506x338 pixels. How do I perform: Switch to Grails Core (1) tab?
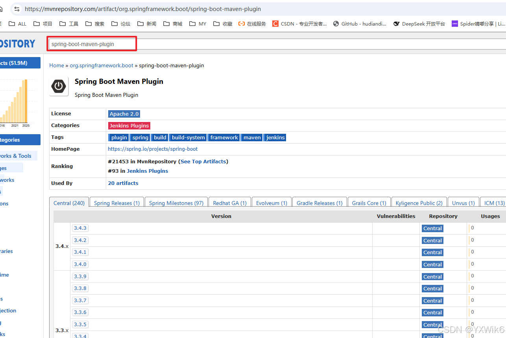tap(369, 203)
